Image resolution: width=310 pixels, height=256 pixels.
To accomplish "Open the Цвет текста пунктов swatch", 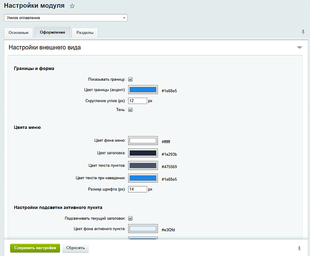I will [143, 166].
